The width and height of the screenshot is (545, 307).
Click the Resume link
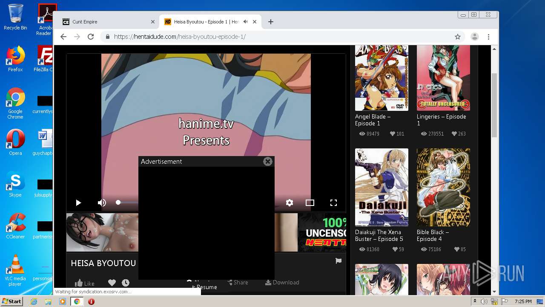(205, 287)
